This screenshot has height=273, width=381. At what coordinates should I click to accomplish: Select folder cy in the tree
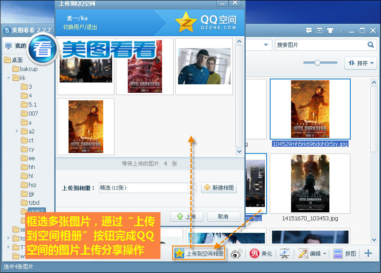[28, 149]
